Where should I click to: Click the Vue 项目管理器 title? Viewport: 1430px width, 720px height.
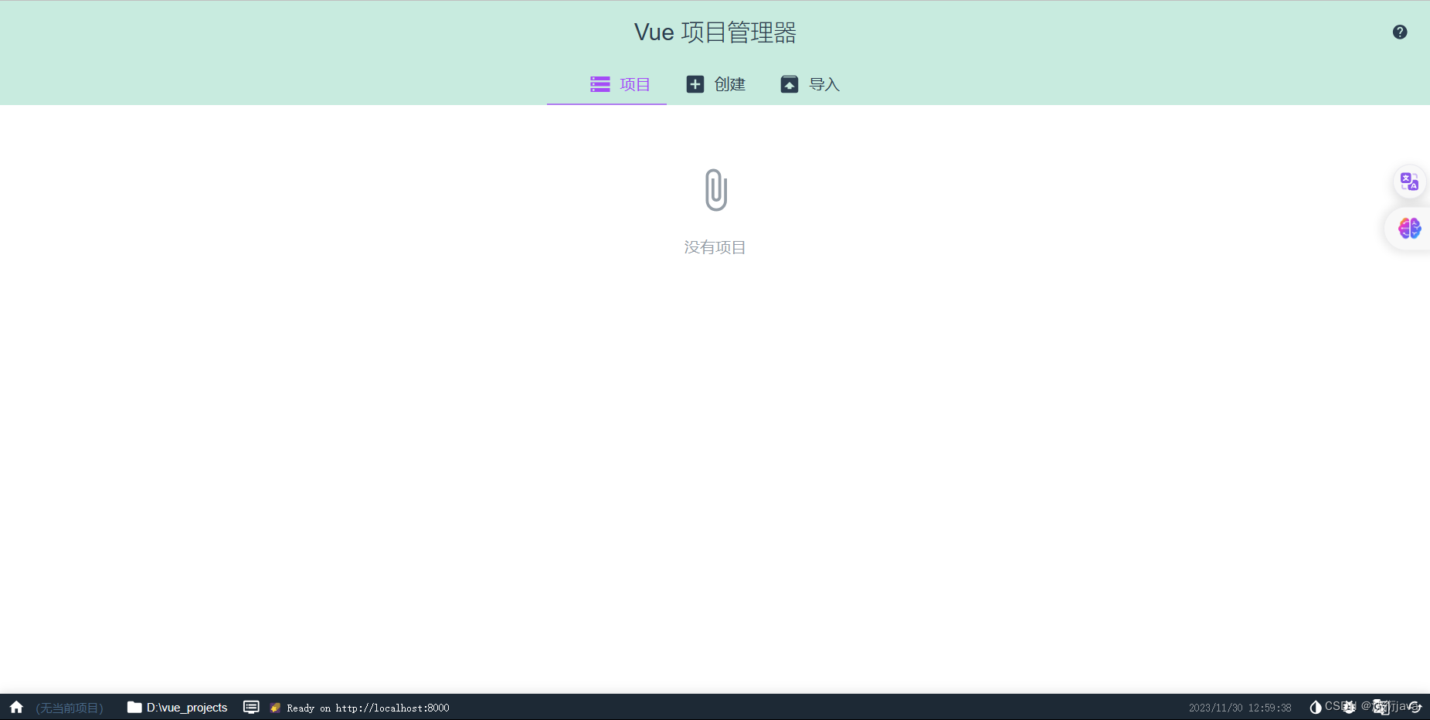pyautogui.click(x=715, y=32)
